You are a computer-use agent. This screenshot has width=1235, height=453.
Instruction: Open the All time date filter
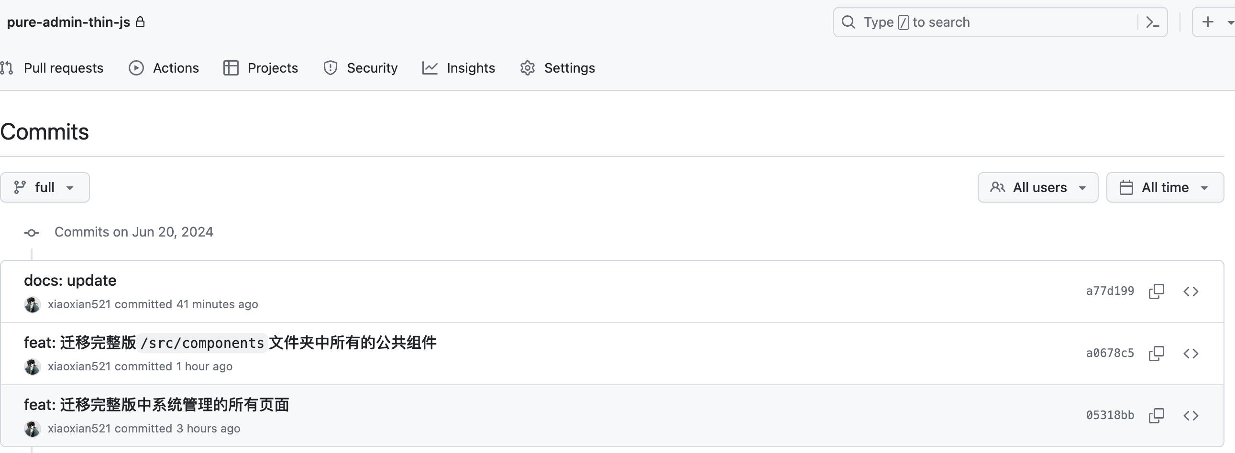pyautogui.click(x=1165, y=187)
